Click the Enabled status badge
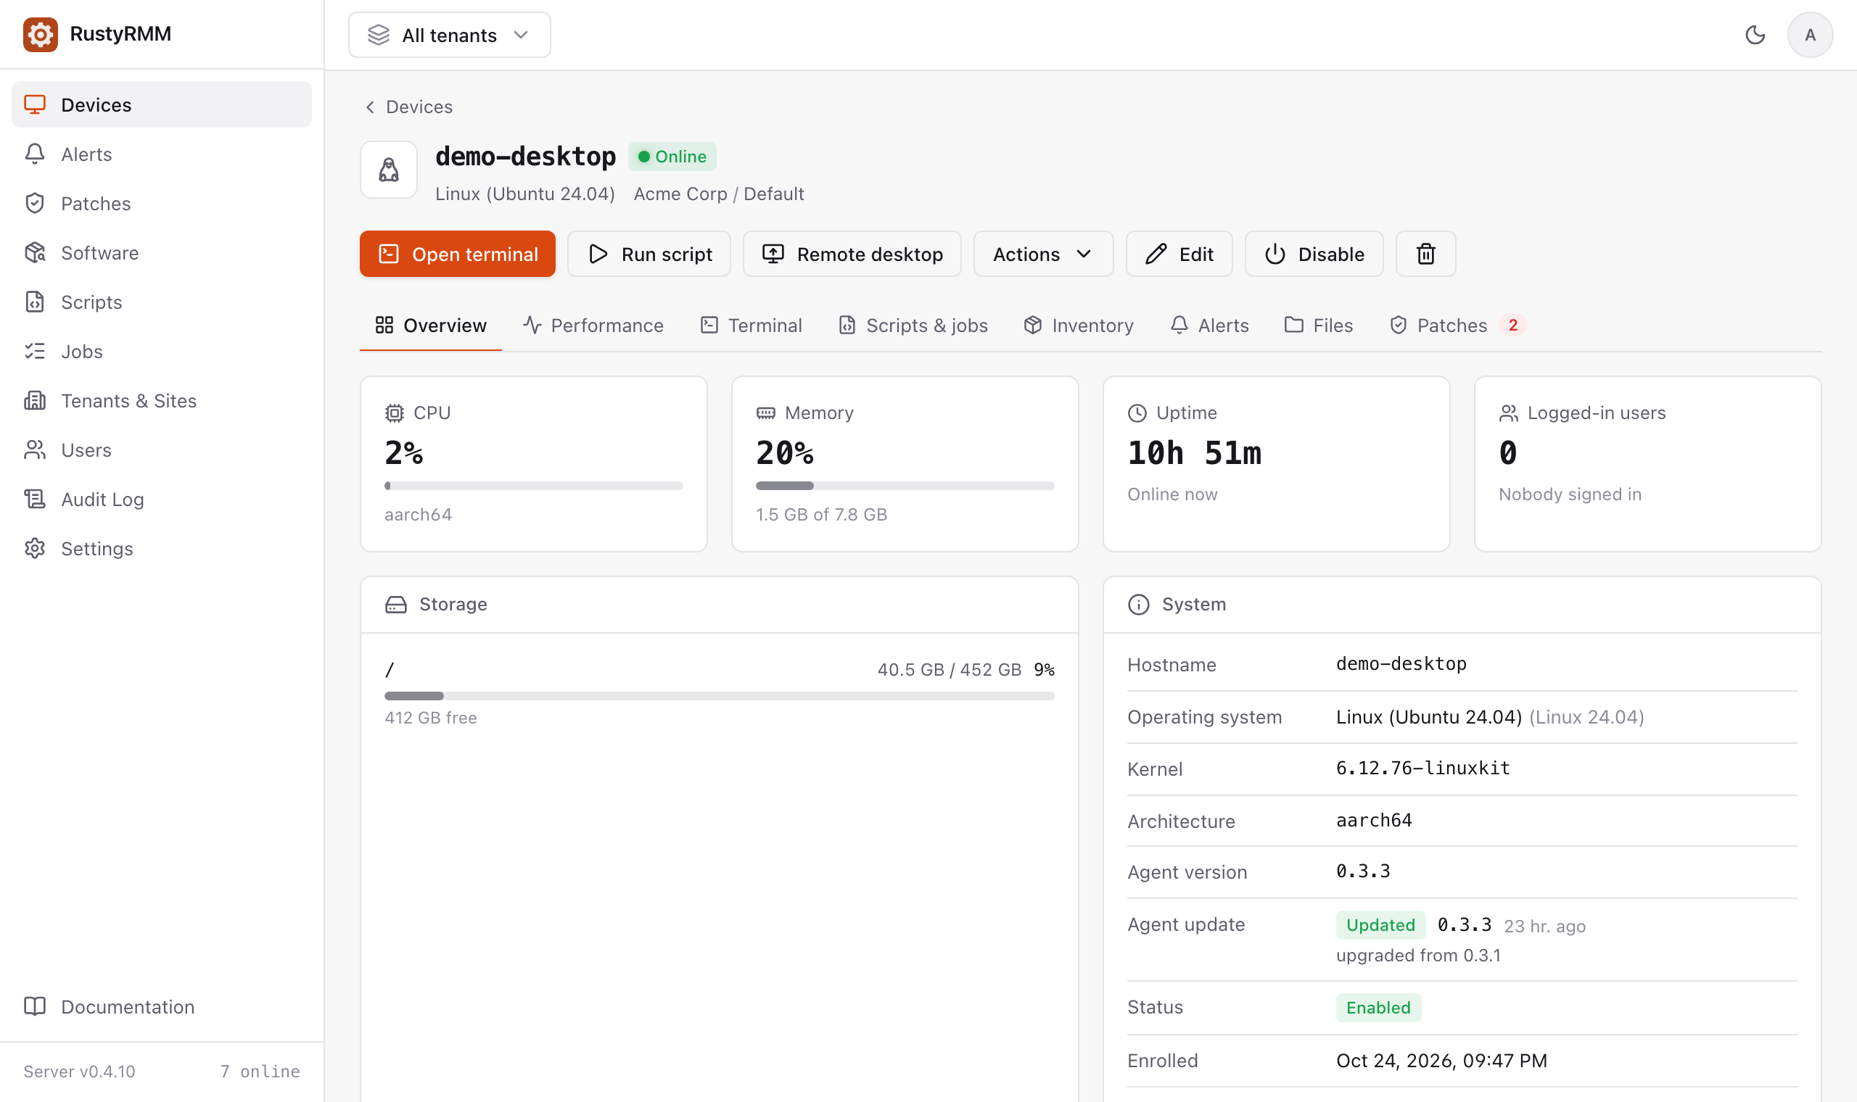Screen dimensions: 1857x1102 pyautogui.click(x=1378, y=1008)
